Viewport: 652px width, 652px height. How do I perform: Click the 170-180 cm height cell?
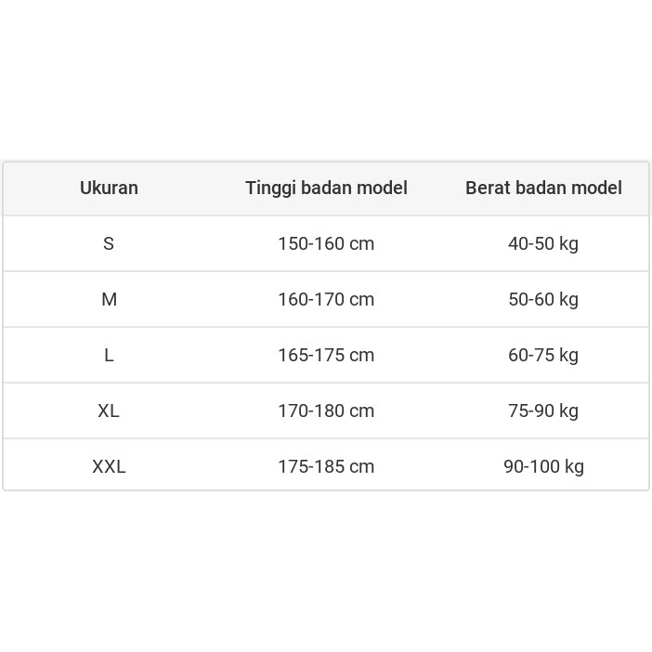[x=326, y=411]
